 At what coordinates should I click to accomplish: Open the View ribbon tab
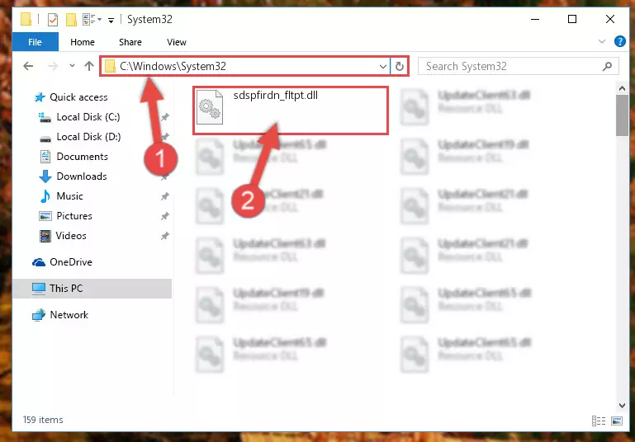[177, 42]
